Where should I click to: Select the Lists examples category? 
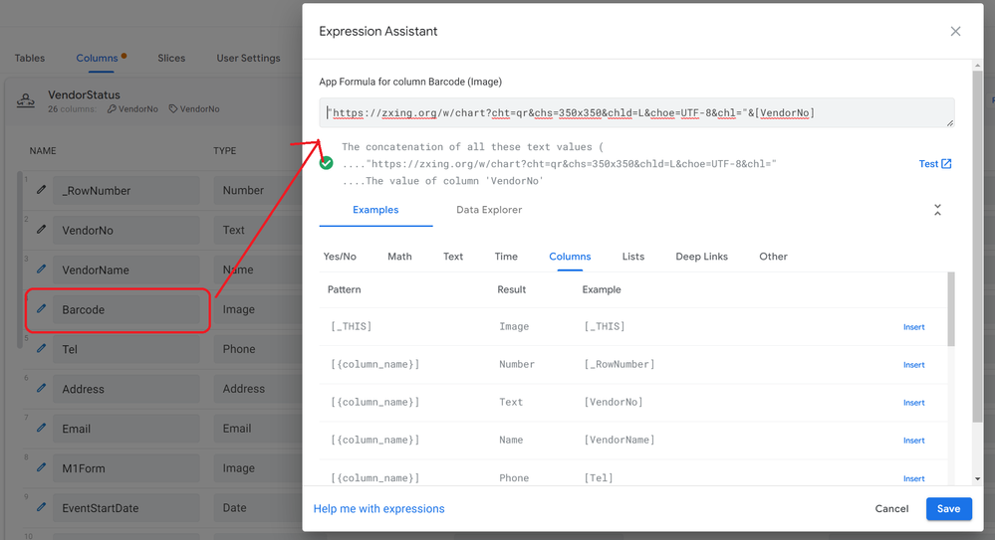[633, 257]
